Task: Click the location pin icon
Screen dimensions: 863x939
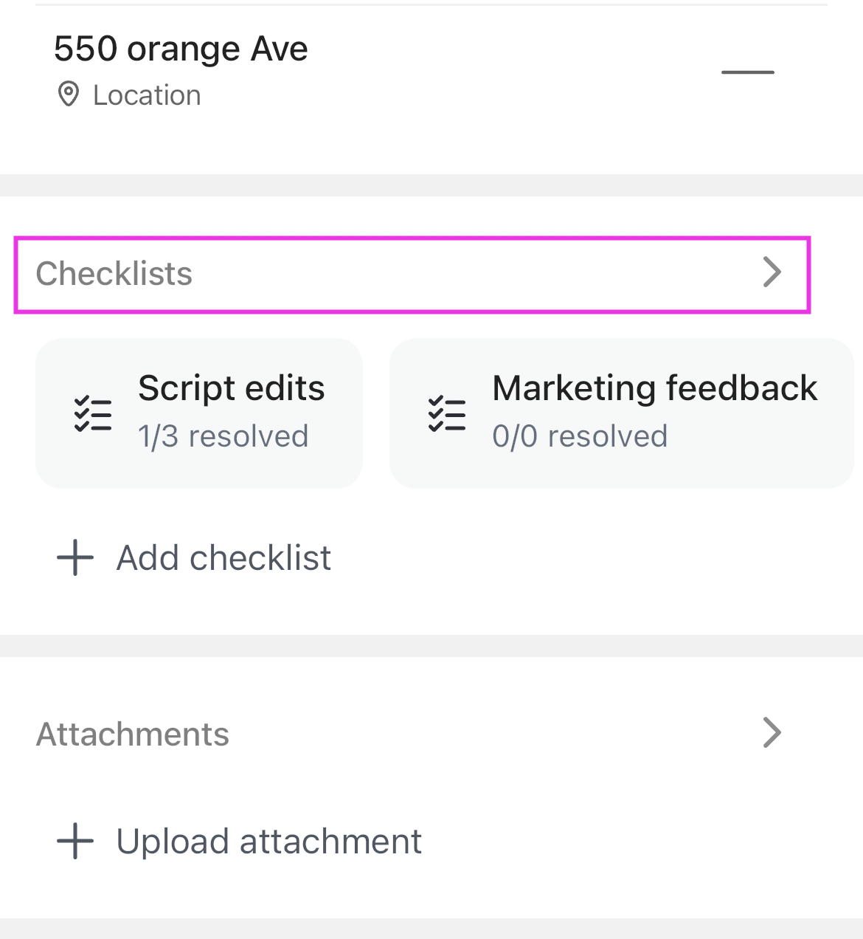Action: click(69, 94)
